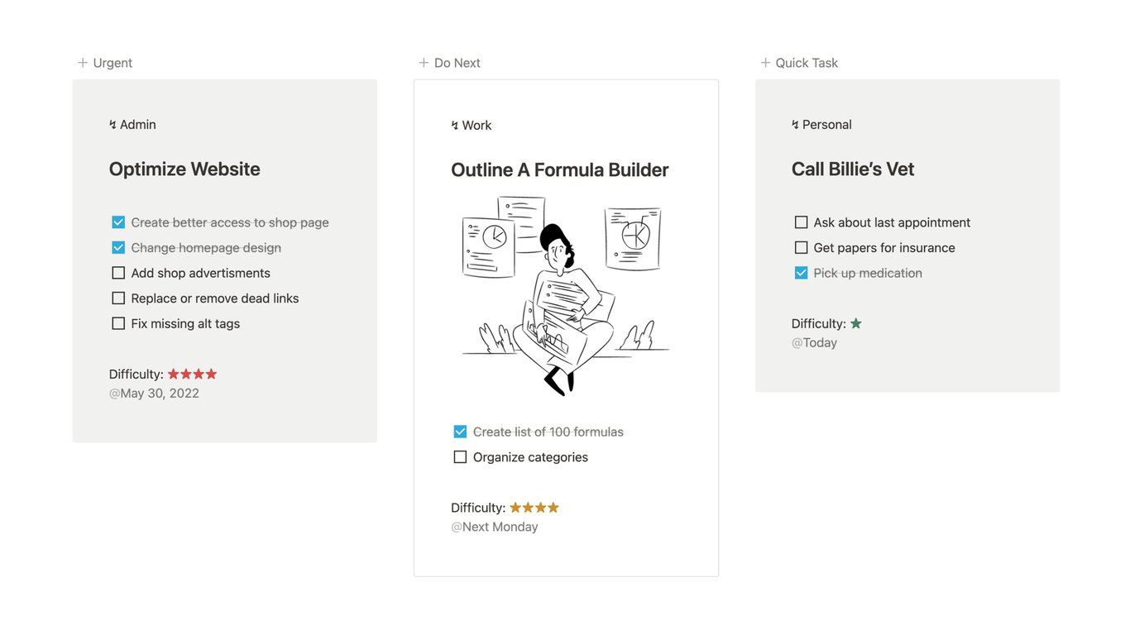The width and height of the screenshot is (1130, 635).
Task: Click the green difficulty star on vet card
Action: [856, 324]
